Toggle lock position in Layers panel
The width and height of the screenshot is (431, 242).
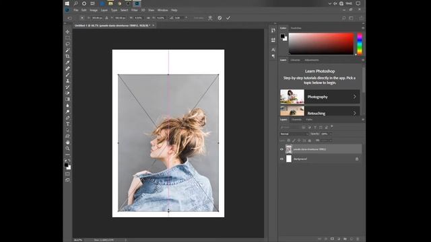click(299, 140)
